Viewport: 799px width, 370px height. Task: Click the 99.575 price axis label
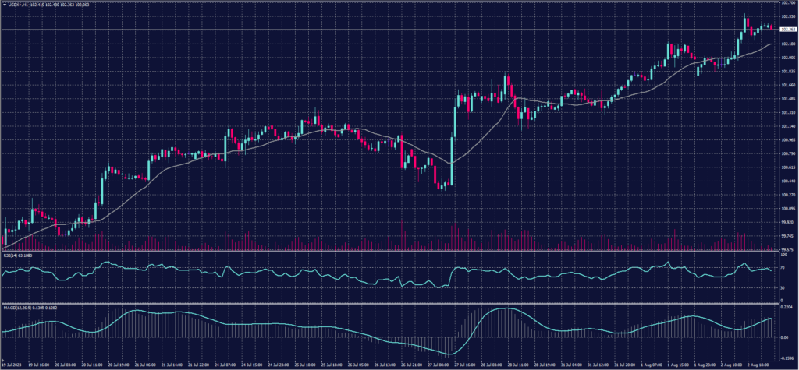(787, 249)
